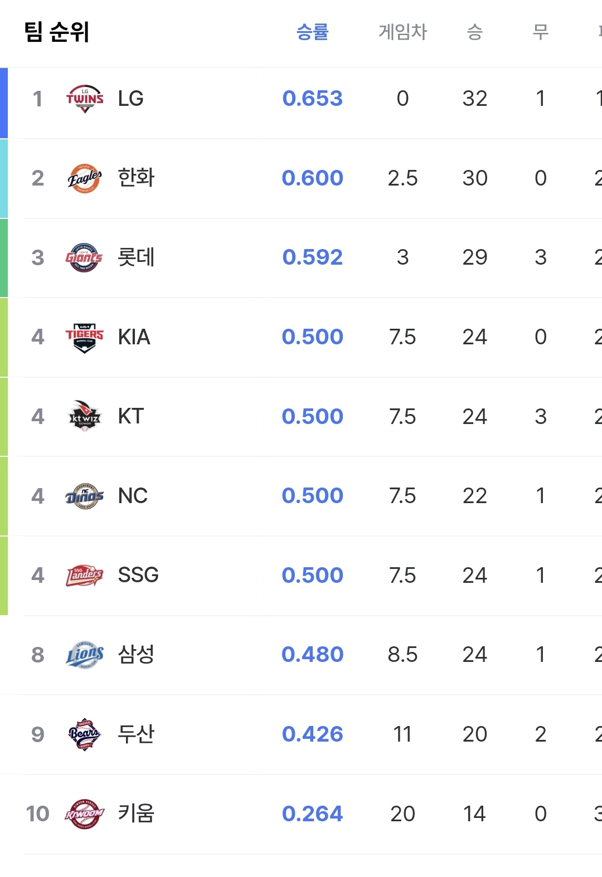Tap the 팀 순위 section heading

[57, 31]
